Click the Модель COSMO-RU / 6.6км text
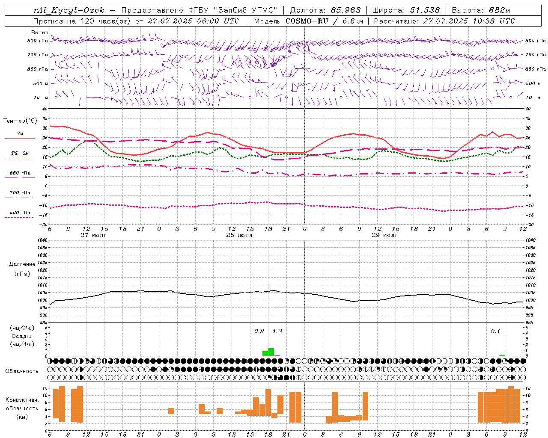 click(x=309, y=21)
